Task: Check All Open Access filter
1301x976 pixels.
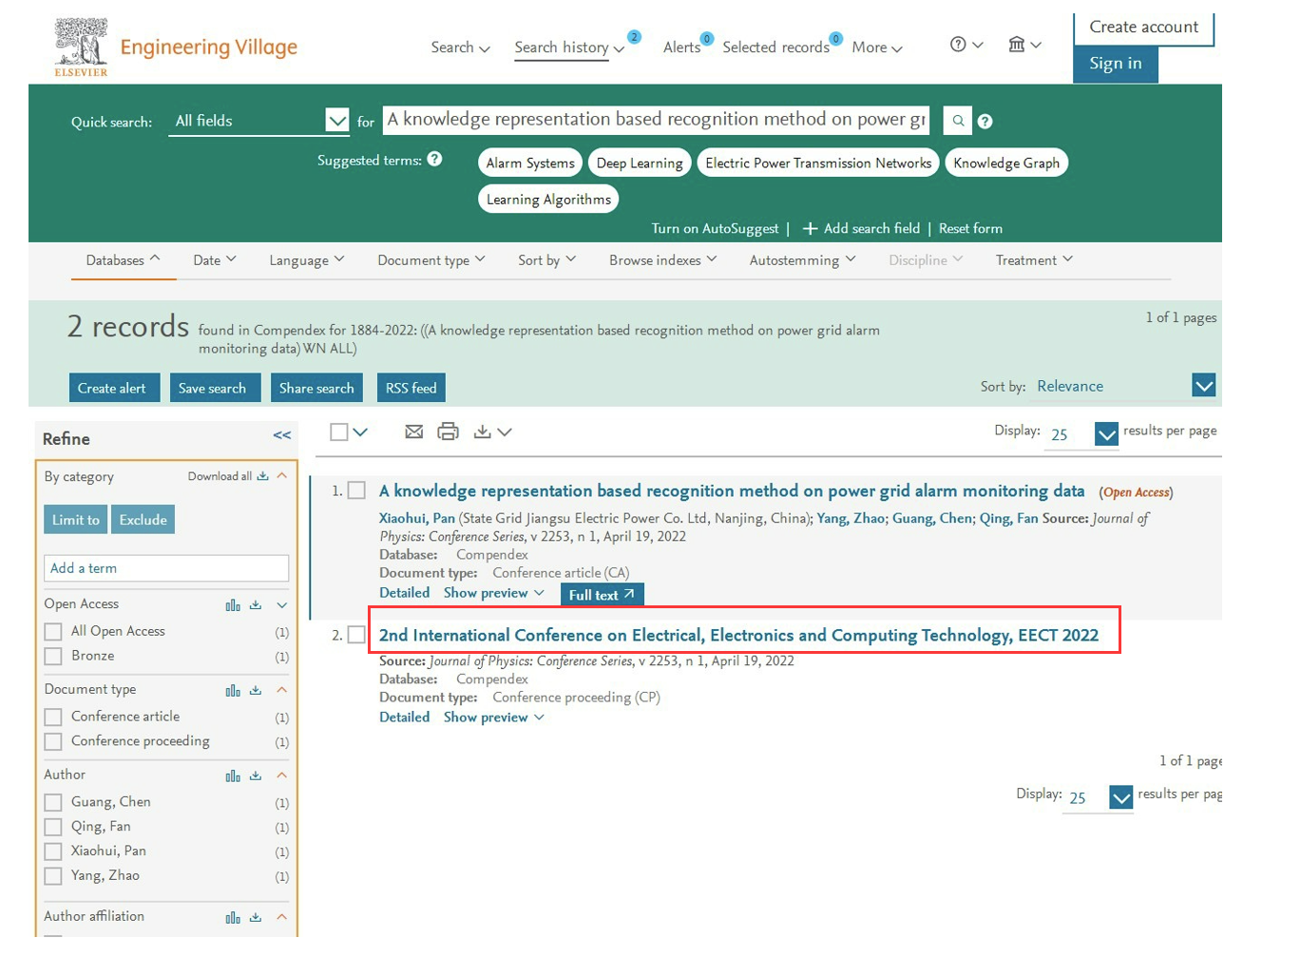Action: [53, 632]
